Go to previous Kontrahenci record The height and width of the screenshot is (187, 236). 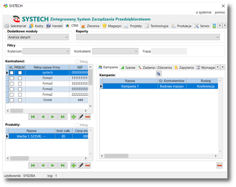[x=43, y=117]
